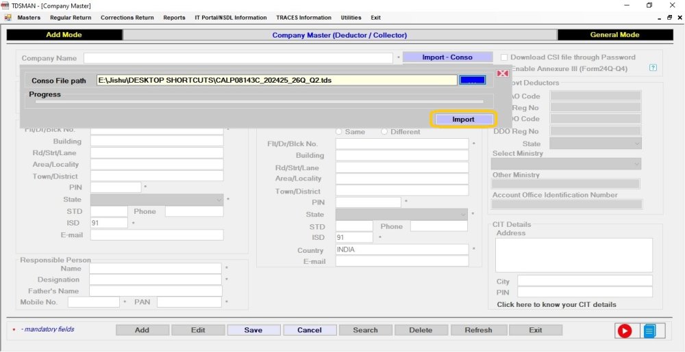Open the Regular Return menu
Viewport: 685px width, 352px height.
pos(71,17)
